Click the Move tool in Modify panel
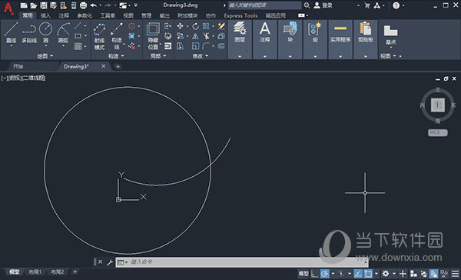 [180, 26]
